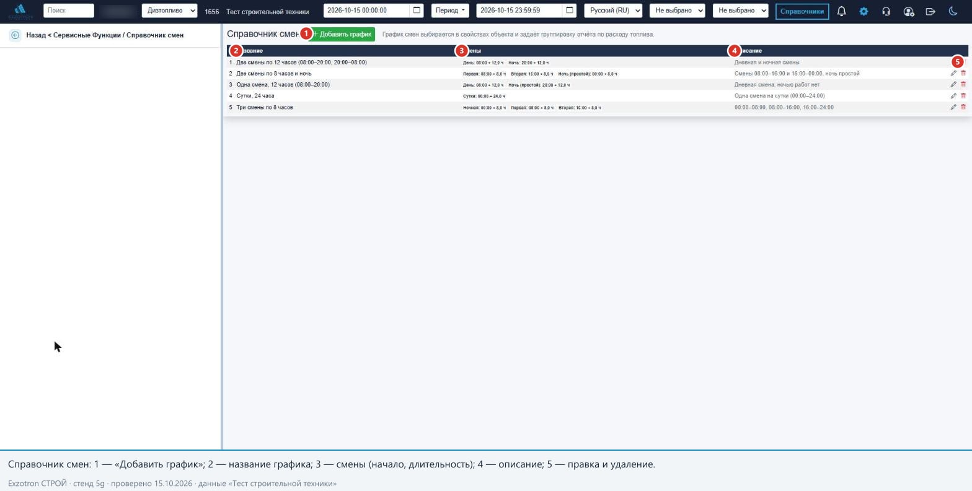The width and height of the screenshot is (972, 491).
Task: Click the description «Дневная смена; ночью работ нет»
Action: coord(777,85)
